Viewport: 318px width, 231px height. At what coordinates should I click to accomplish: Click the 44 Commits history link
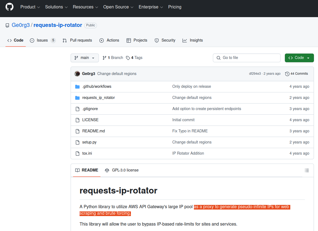pos(297,74)
